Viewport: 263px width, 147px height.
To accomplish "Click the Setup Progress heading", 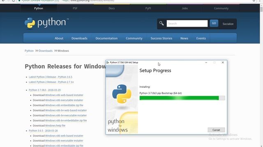I will pos(155,71).
